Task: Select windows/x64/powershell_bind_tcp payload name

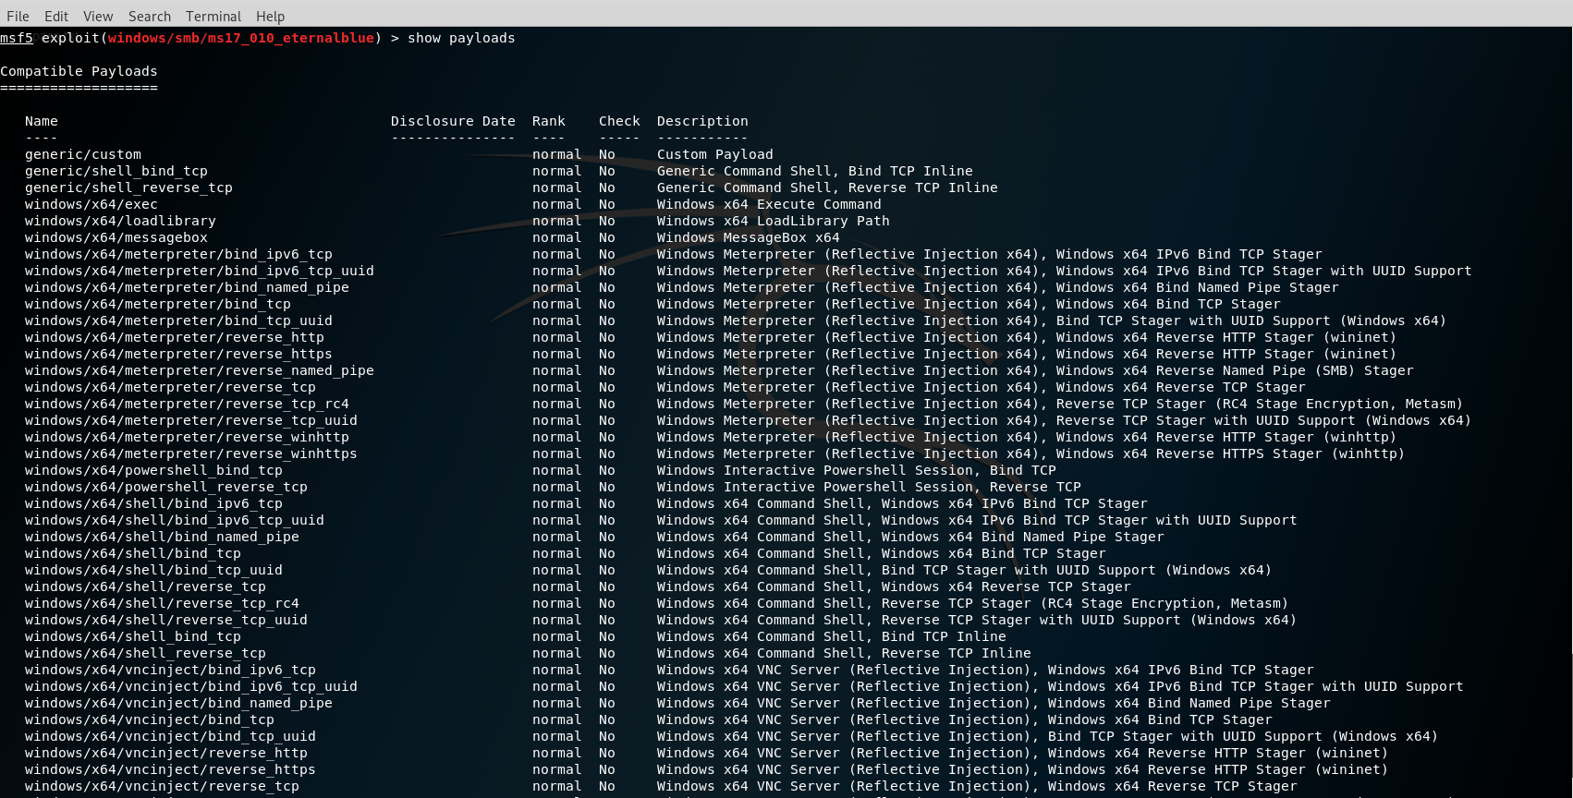Action: (153, 470)
